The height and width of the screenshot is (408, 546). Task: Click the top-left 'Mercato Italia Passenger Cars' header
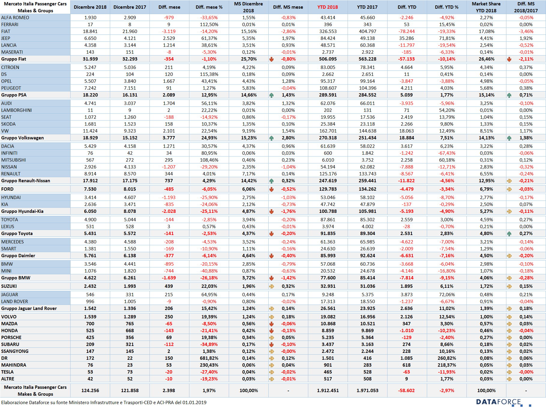pyautogui.click(x=35, y=7)
